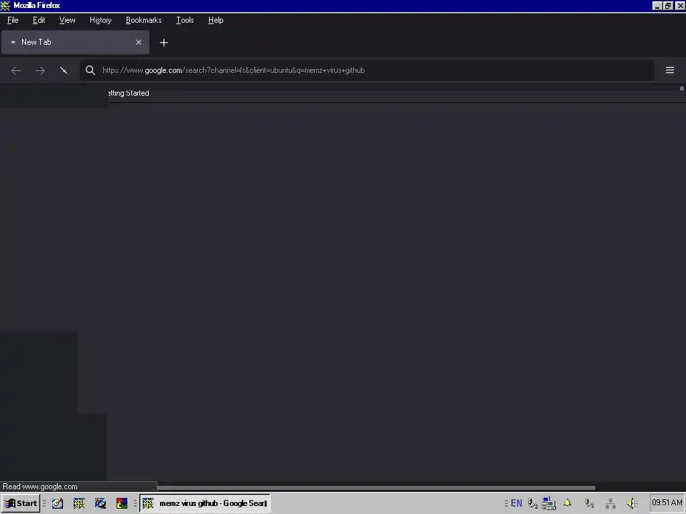Go forward to the next page

click(40, 70)
